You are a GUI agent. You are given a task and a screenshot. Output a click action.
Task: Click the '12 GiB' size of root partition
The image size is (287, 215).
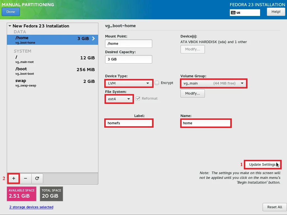[x=87, y=58]
